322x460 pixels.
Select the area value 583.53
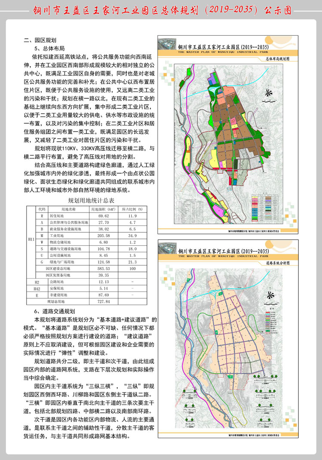click(103, 269)
